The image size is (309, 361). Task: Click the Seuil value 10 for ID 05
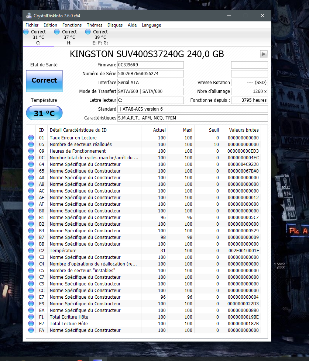216,144
